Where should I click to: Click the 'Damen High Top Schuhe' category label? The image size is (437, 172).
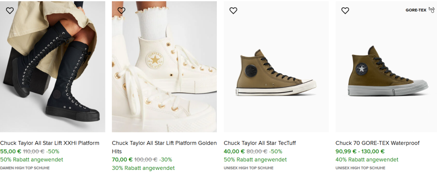point(25,168)
